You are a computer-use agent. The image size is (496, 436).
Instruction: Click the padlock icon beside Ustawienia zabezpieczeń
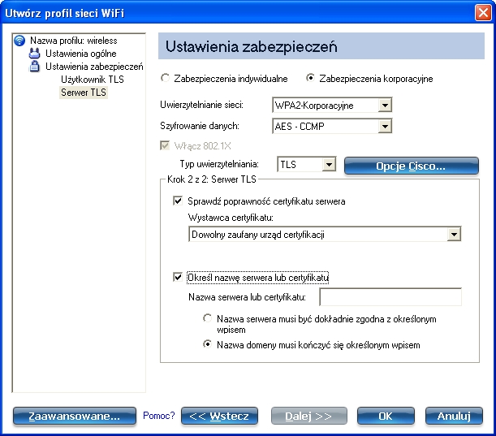pyautogui.click(x=34, y=67)
